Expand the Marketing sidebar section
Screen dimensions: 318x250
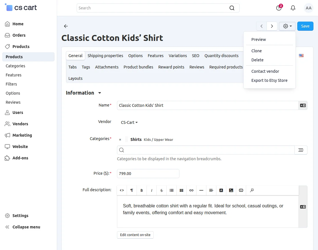pos(18,135)
